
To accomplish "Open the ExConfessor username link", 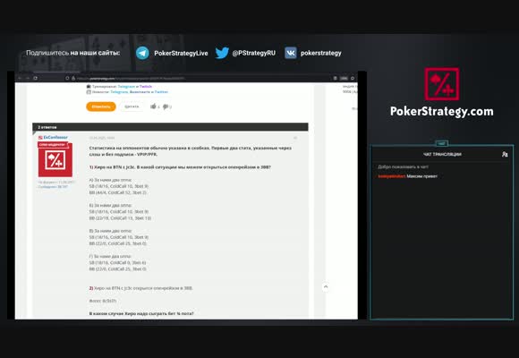I will coord(55,137).
